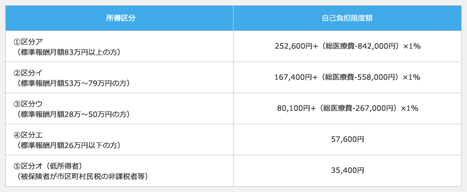
Task: Select the ⑤区分オ（低所得者） row label
Action: [48, 165]
